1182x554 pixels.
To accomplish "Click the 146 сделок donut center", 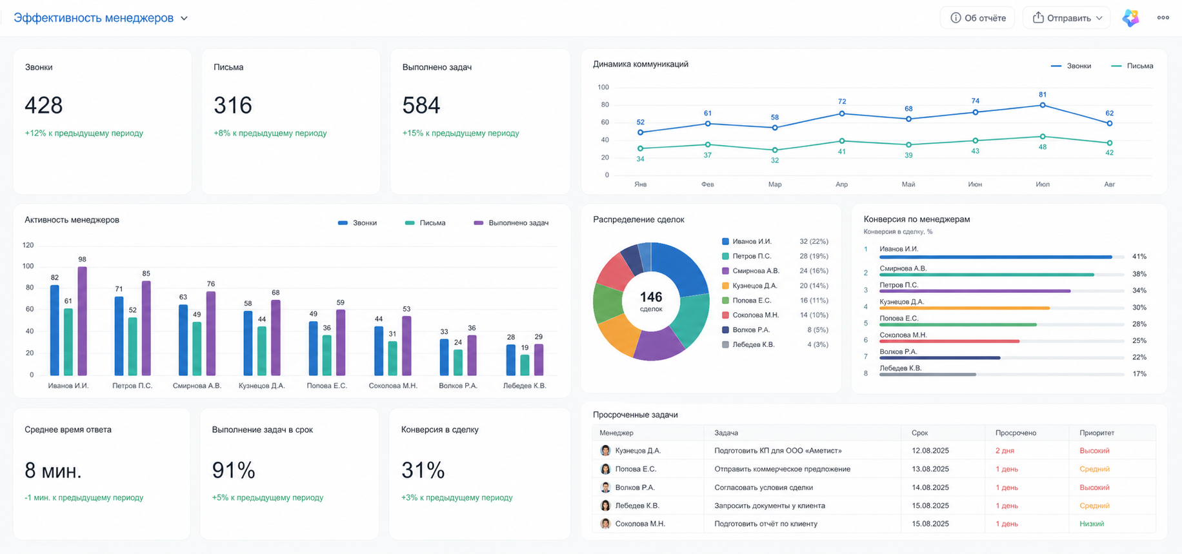I will point(651,301).
